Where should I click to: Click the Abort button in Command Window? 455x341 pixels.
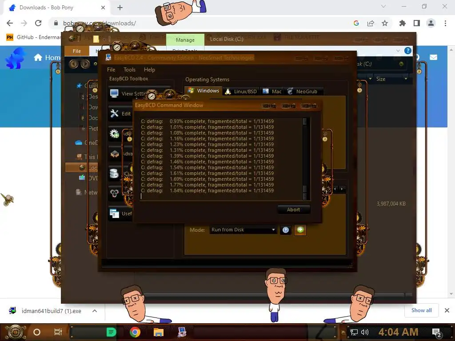[293, 210]
